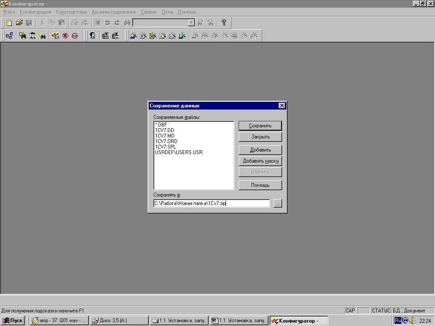Switch to Word document taskbar item
This screenshot has height=326, width=435.
[239, 320]
